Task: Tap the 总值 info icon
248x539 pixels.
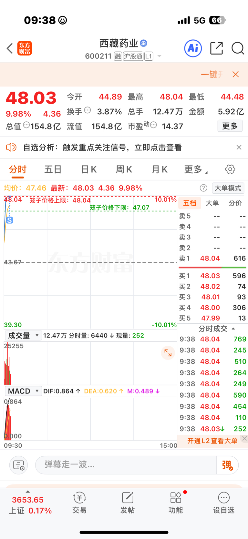Action: point(26,125)
